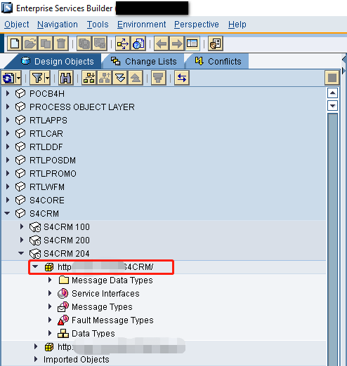Click the scroll up arrow button
347x366 pixels.
[x=332, y=93]
